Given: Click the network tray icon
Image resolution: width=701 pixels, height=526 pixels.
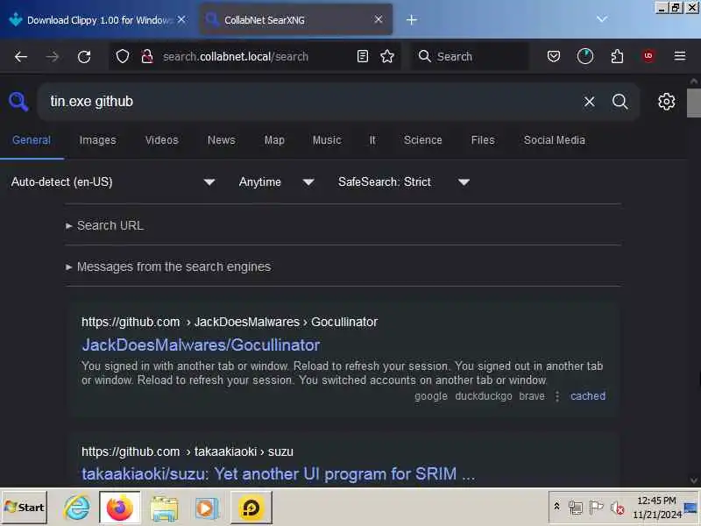Looking at the screenshot, I should point(576,508).
